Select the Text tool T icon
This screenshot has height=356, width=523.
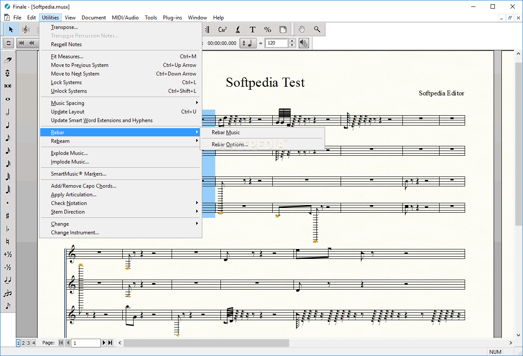[252, 29]
